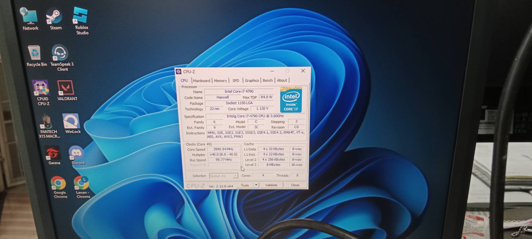Click the Validate button
532x239 pixels.
point(271,185)
